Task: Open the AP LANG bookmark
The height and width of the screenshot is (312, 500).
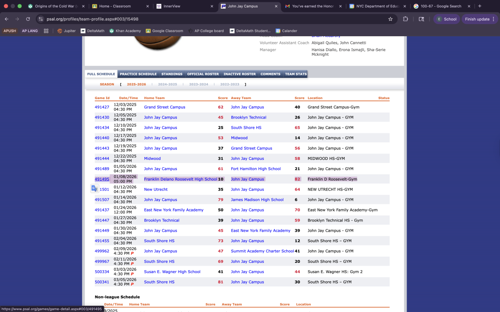Action: point(30,31)
